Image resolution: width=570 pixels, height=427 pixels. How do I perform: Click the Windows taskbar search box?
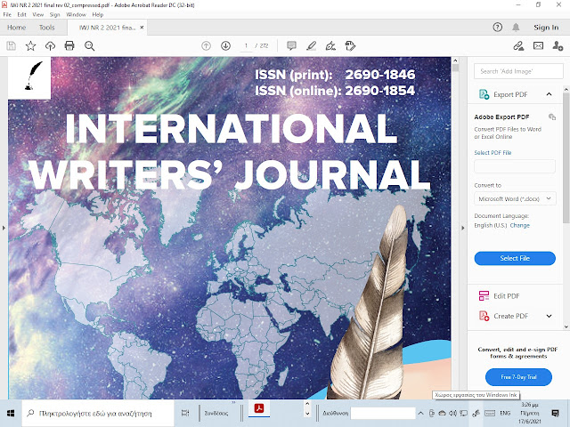pyautogui.click(x=98, y=413)
